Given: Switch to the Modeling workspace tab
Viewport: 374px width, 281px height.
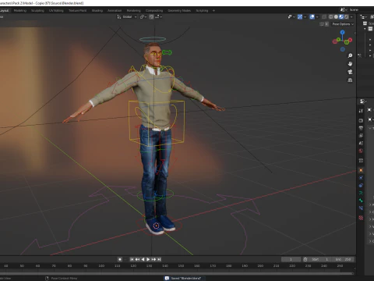Looking at the screenshot, I should [x=20, y=10].
